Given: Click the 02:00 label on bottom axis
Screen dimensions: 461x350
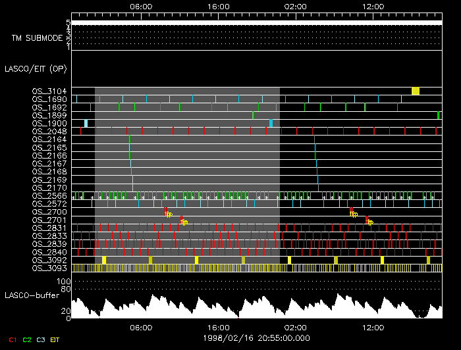Looking at the screenshot, I should pyautogui.click(x=295, y=328).
